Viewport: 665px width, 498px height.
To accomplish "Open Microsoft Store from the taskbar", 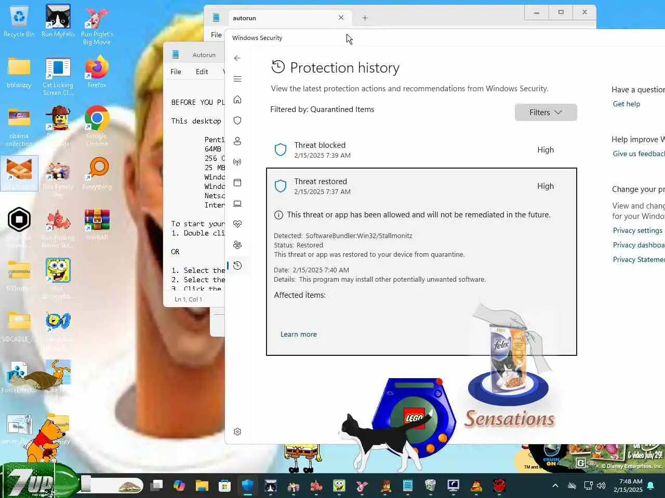I will pos(224,486).
